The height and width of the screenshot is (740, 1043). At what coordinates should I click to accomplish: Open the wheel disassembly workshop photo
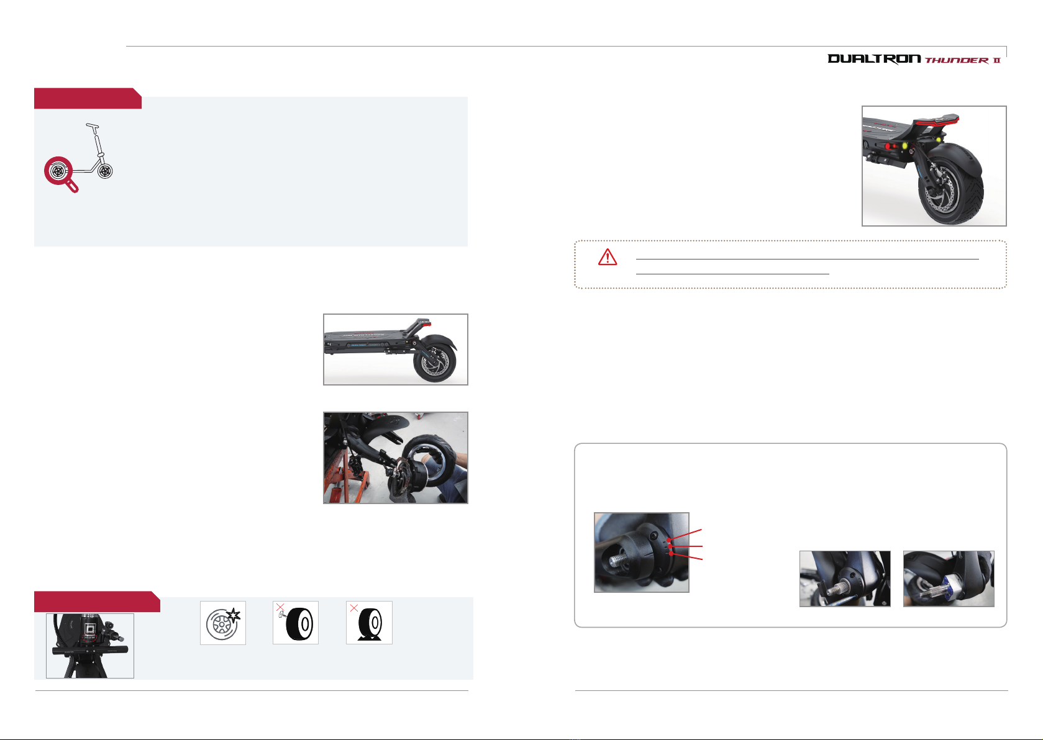pos(396,458)
